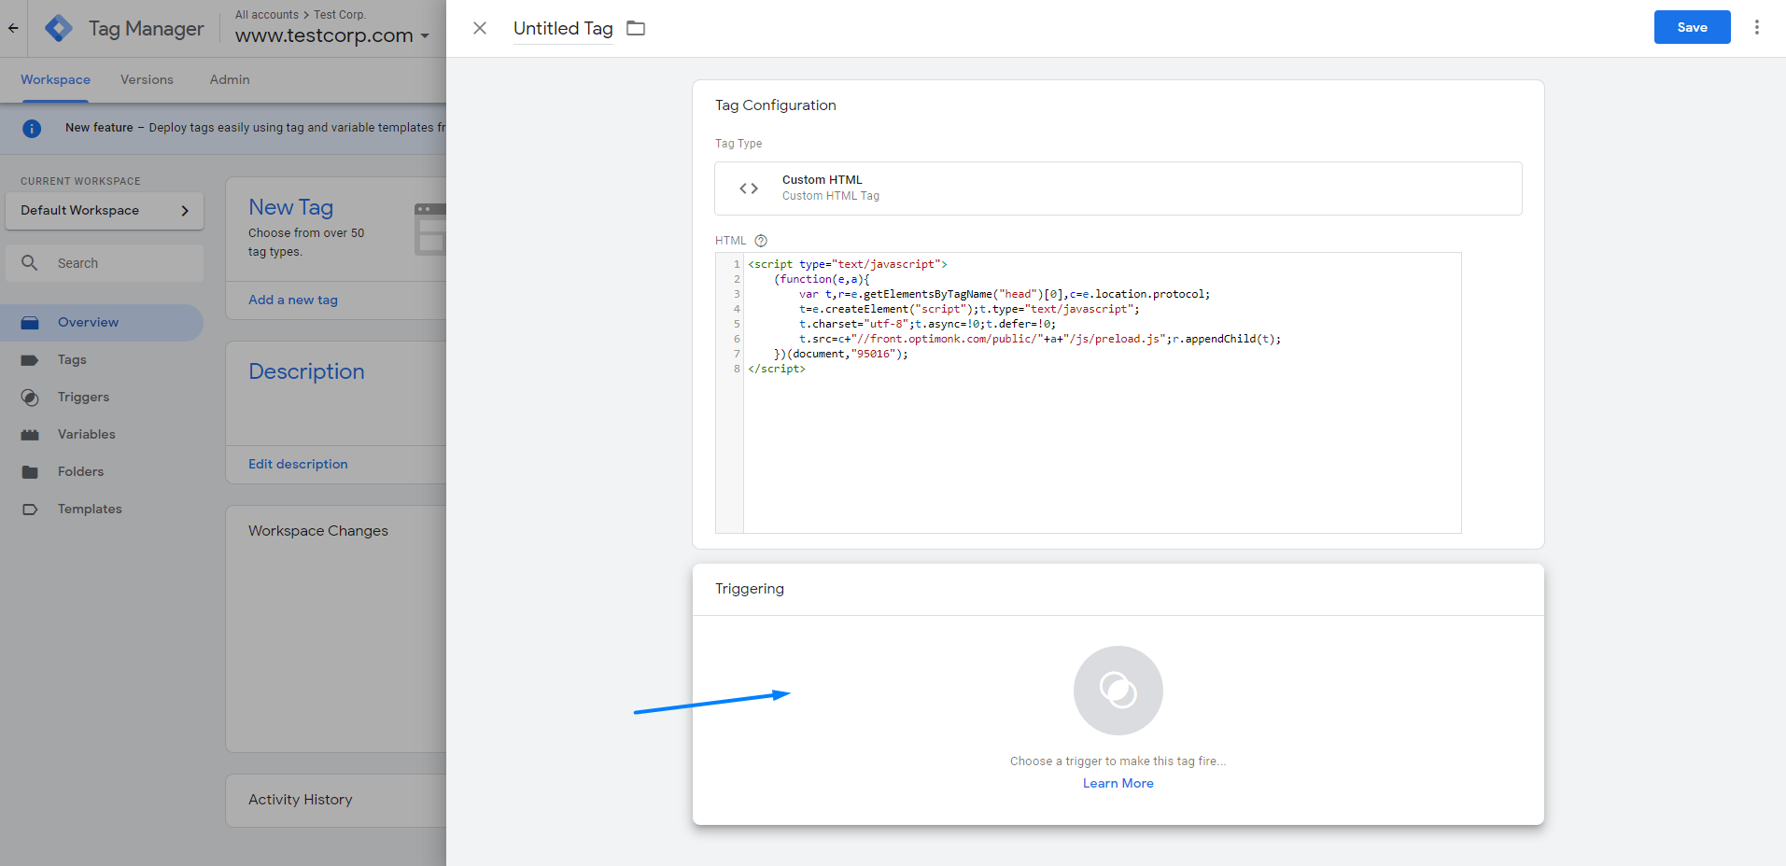Click the search magnifier icon
Screen dimensions: 1786x866
[30, 263]
